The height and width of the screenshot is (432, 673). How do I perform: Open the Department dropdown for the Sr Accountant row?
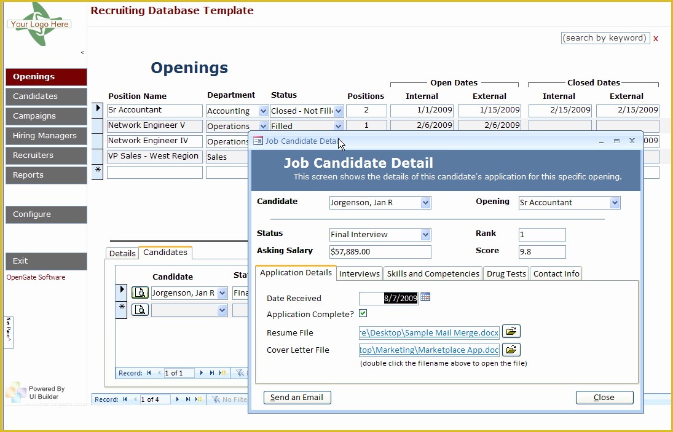[x=263, y=111]
